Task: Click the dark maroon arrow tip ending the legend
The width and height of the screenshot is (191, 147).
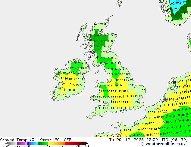Action: point(86,143)
